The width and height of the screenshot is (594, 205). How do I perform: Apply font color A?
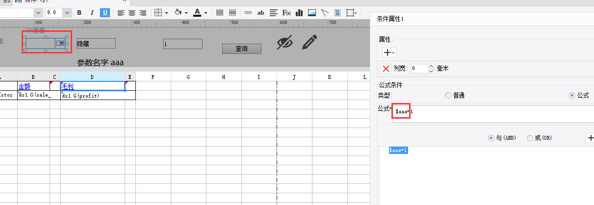(197, 13)
